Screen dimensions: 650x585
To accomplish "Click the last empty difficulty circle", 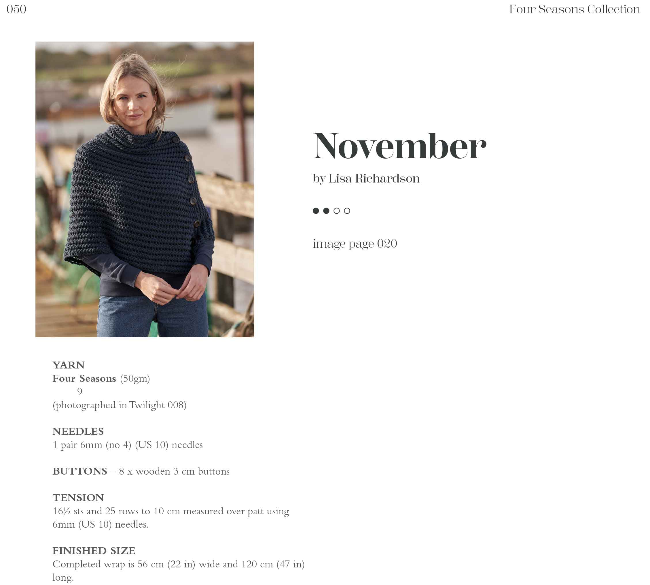I will (x=347, y=211).
